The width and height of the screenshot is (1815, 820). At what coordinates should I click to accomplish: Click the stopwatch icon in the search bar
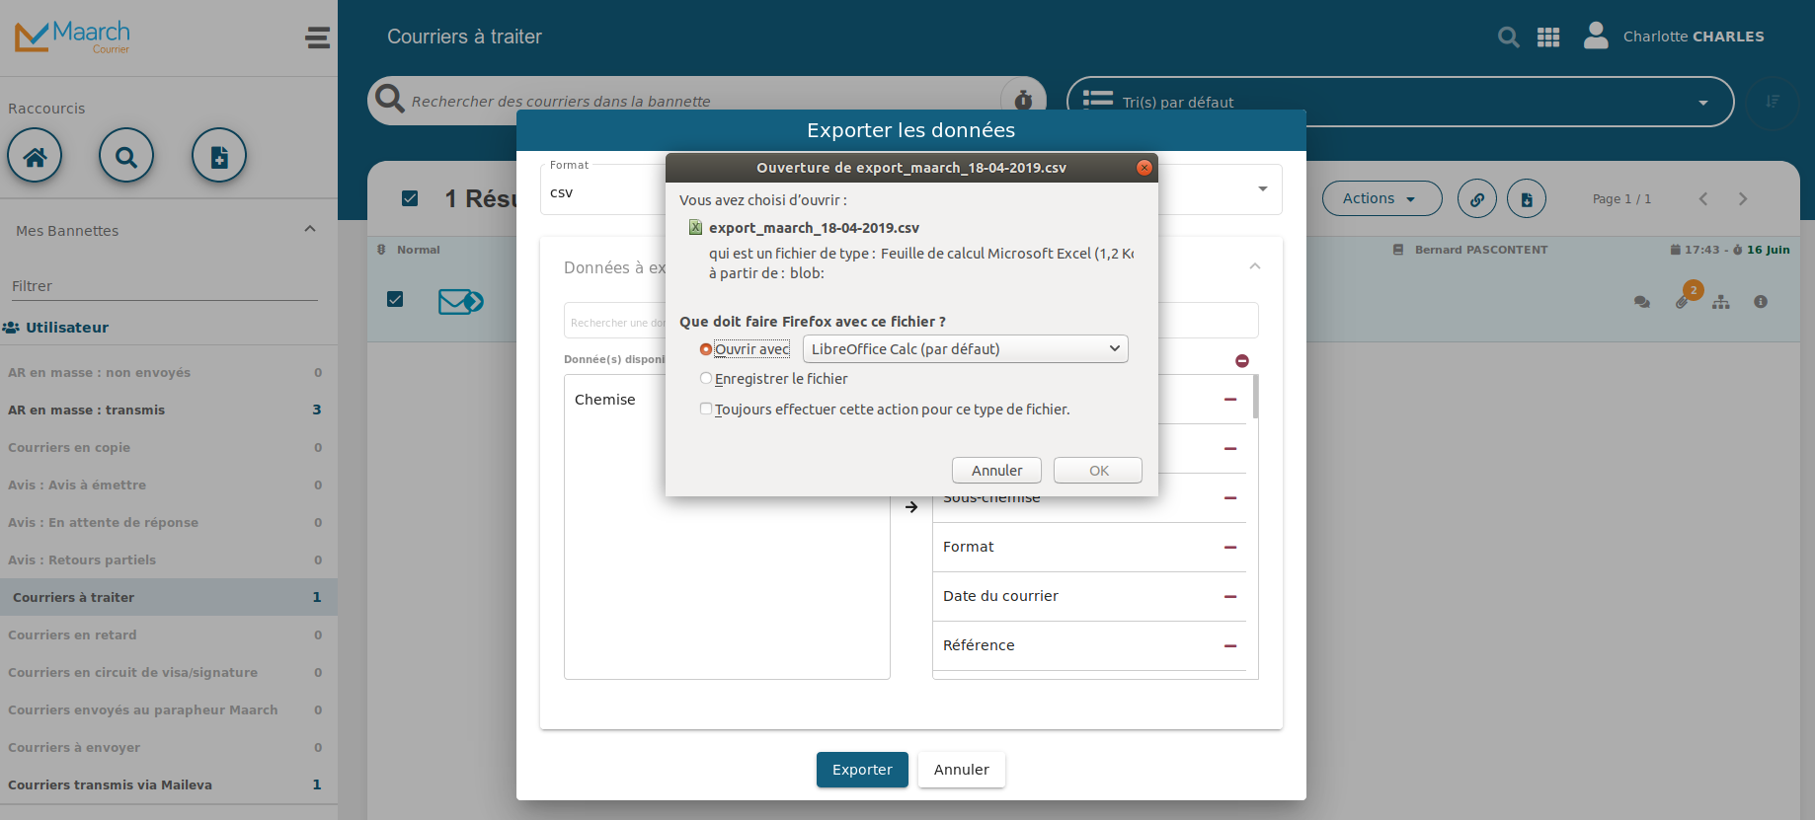click(1023, 100)
